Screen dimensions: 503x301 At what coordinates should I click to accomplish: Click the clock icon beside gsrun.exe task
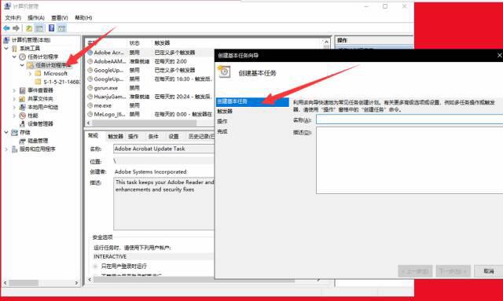pyautogui.click(x=90, y=87)
